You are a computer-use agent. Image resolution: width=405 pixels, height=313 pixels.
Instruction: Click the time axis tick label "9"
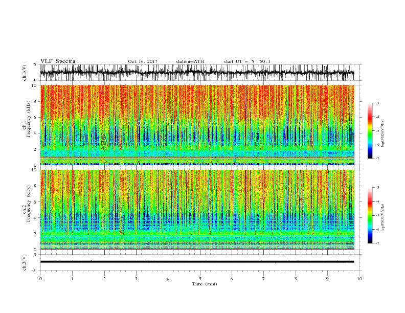click(327, 279)
